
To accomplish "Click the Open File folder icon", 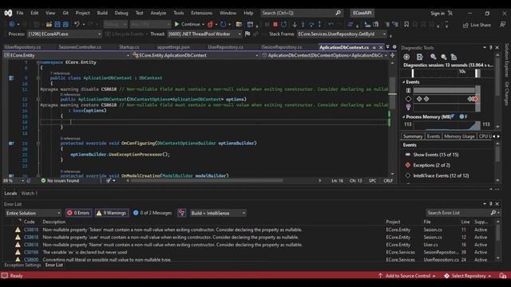I will tap(49, 25).
